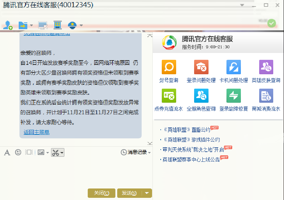The width and height of the screenshot is (284, 200).
Task: Click the Tencent customer service logo
Action: [x=169, y=43]
